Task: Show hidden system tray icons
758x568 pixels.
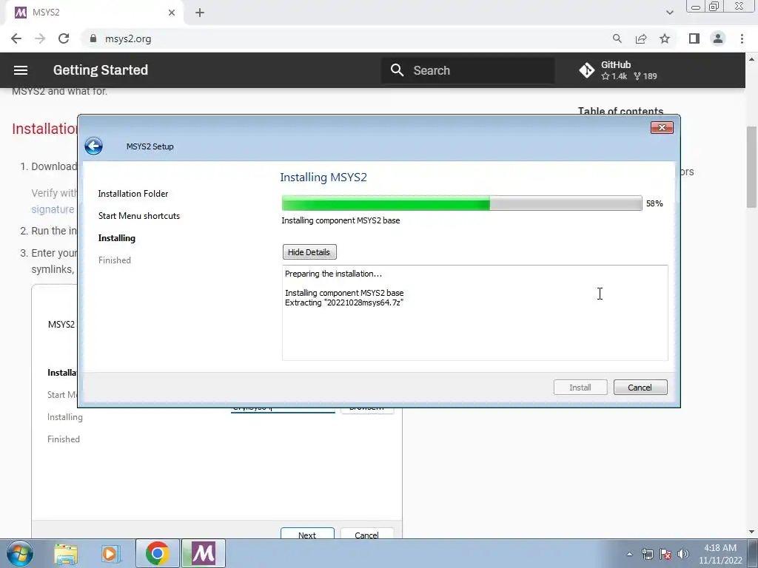Action: click(x=629, y=555)
